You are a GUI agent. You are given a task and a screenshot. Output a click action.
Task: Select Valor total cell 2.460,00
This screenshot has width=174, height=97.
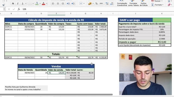[x=101, y=27]
